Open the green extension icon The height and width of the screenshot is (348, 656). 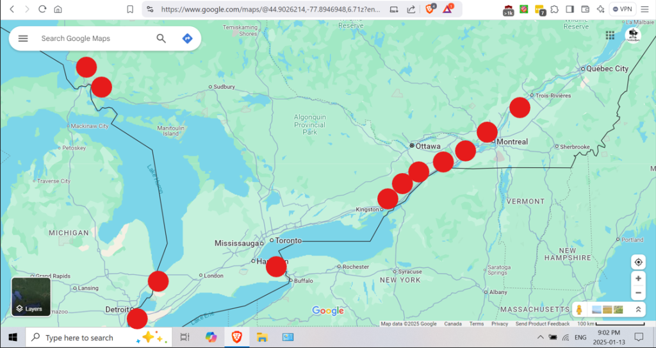pos(523,9)
